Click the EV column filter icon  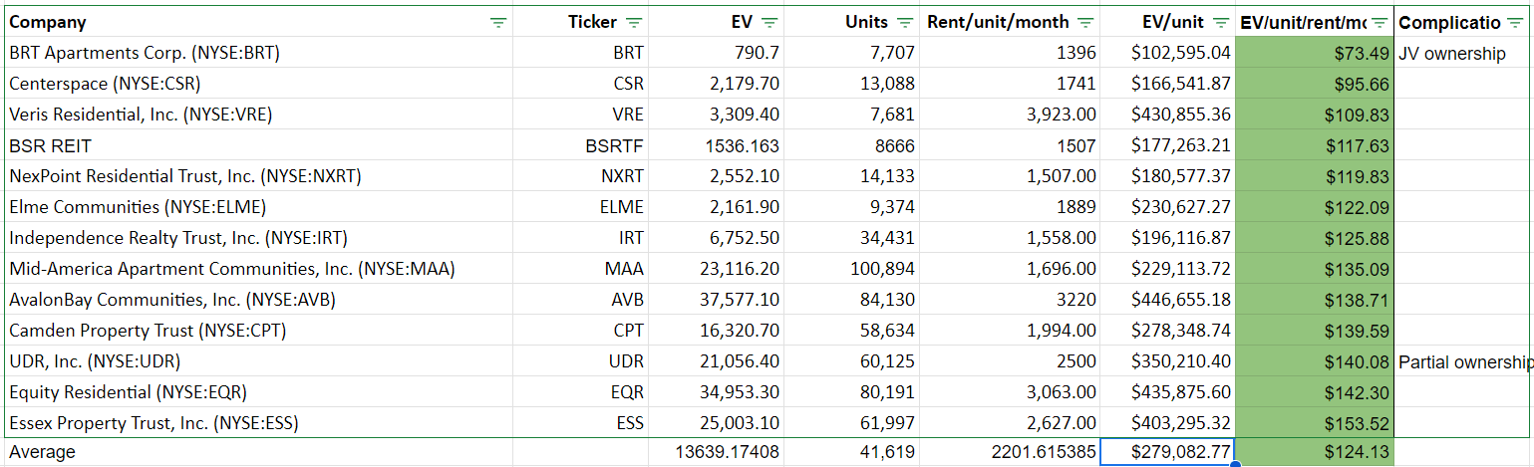click(x=768, y=22)
